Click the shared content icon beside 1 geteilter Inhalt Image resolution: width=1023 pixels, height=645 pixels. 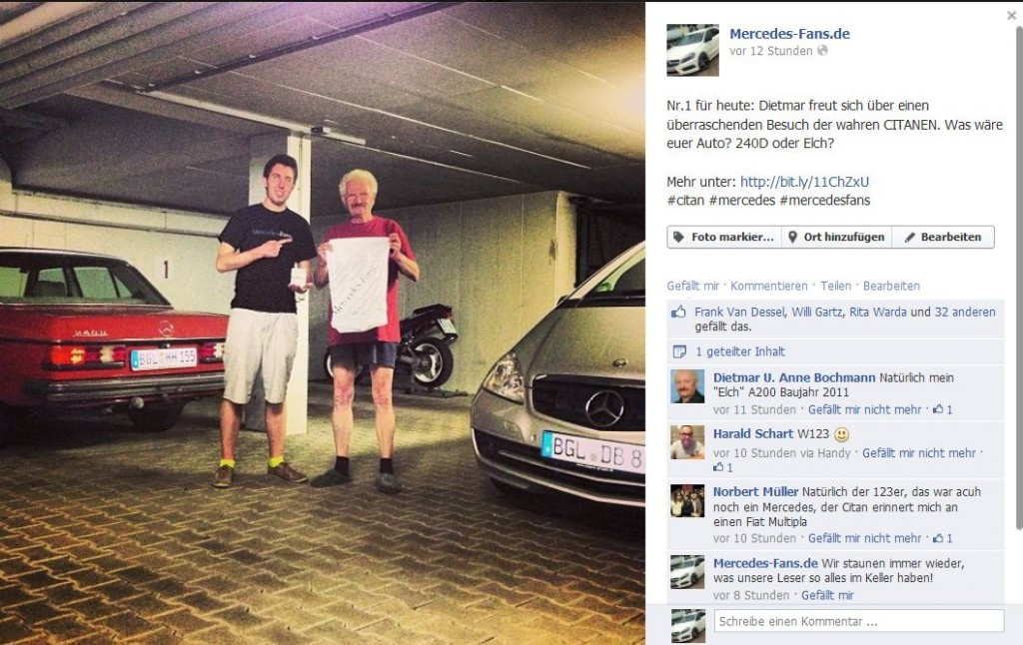679,351
